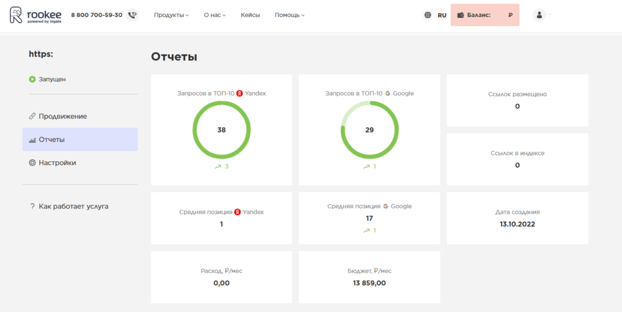Click the Yandex TOP-10 progress ring
Screen dimensions: 622x312
click(221, 130)
